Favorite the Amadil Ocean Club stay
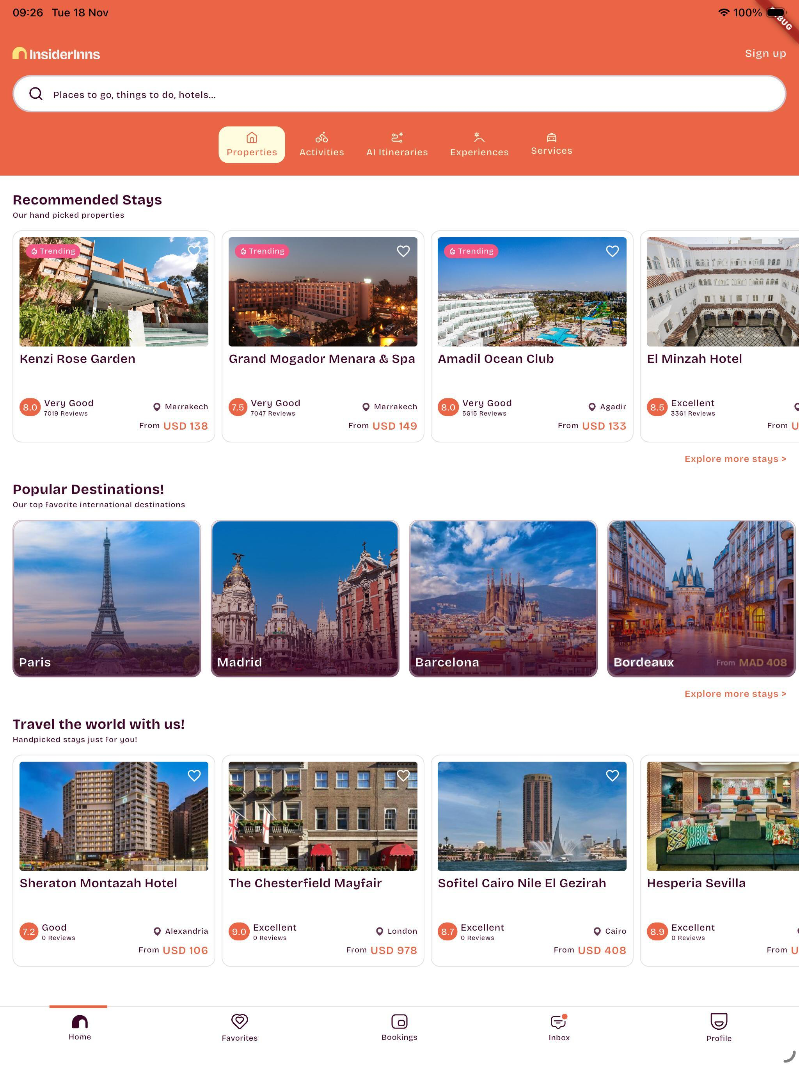 point(613,251)
